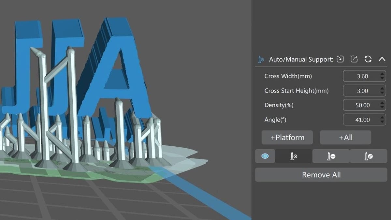The height and width of the screenshot is (220, 391).
Task: Click the import supports icon
Action: pos(340,59)
